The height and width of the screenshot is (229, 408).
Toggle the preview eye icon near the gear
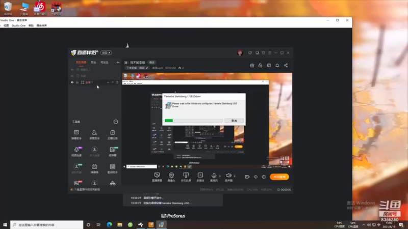[x=256, y=177]
